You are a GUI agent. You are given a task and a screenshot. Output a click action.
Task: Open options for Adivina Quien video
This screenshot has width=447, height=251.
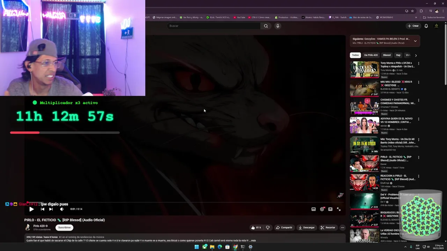point(419,119)
